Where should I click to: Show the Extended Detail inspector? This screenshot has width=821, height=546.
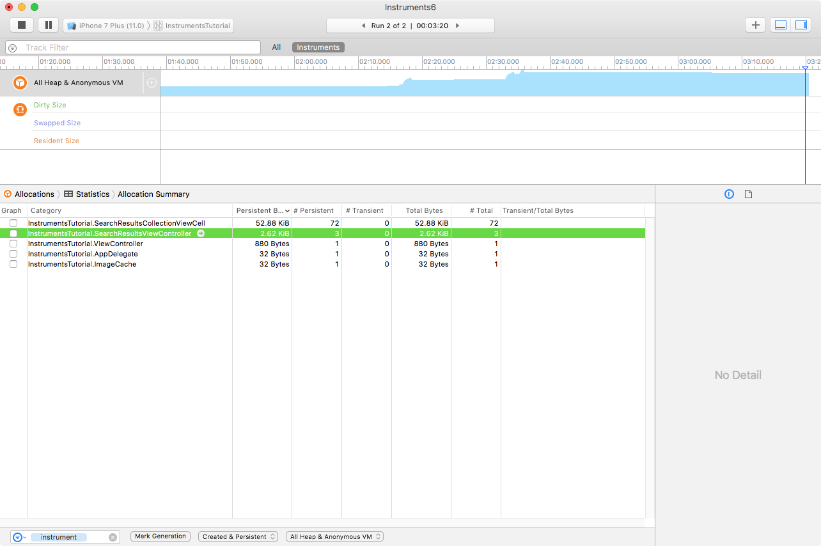tap(729, 194)
